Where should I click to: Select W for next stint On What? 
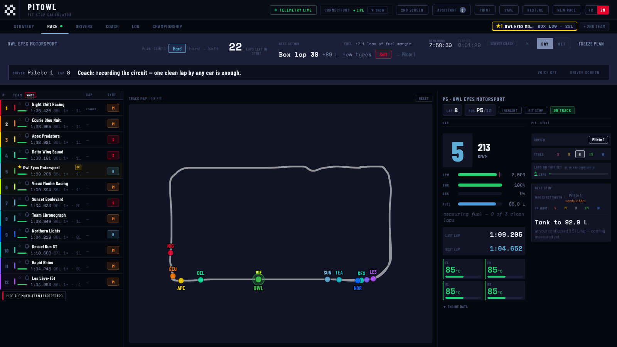pos(598,208)
